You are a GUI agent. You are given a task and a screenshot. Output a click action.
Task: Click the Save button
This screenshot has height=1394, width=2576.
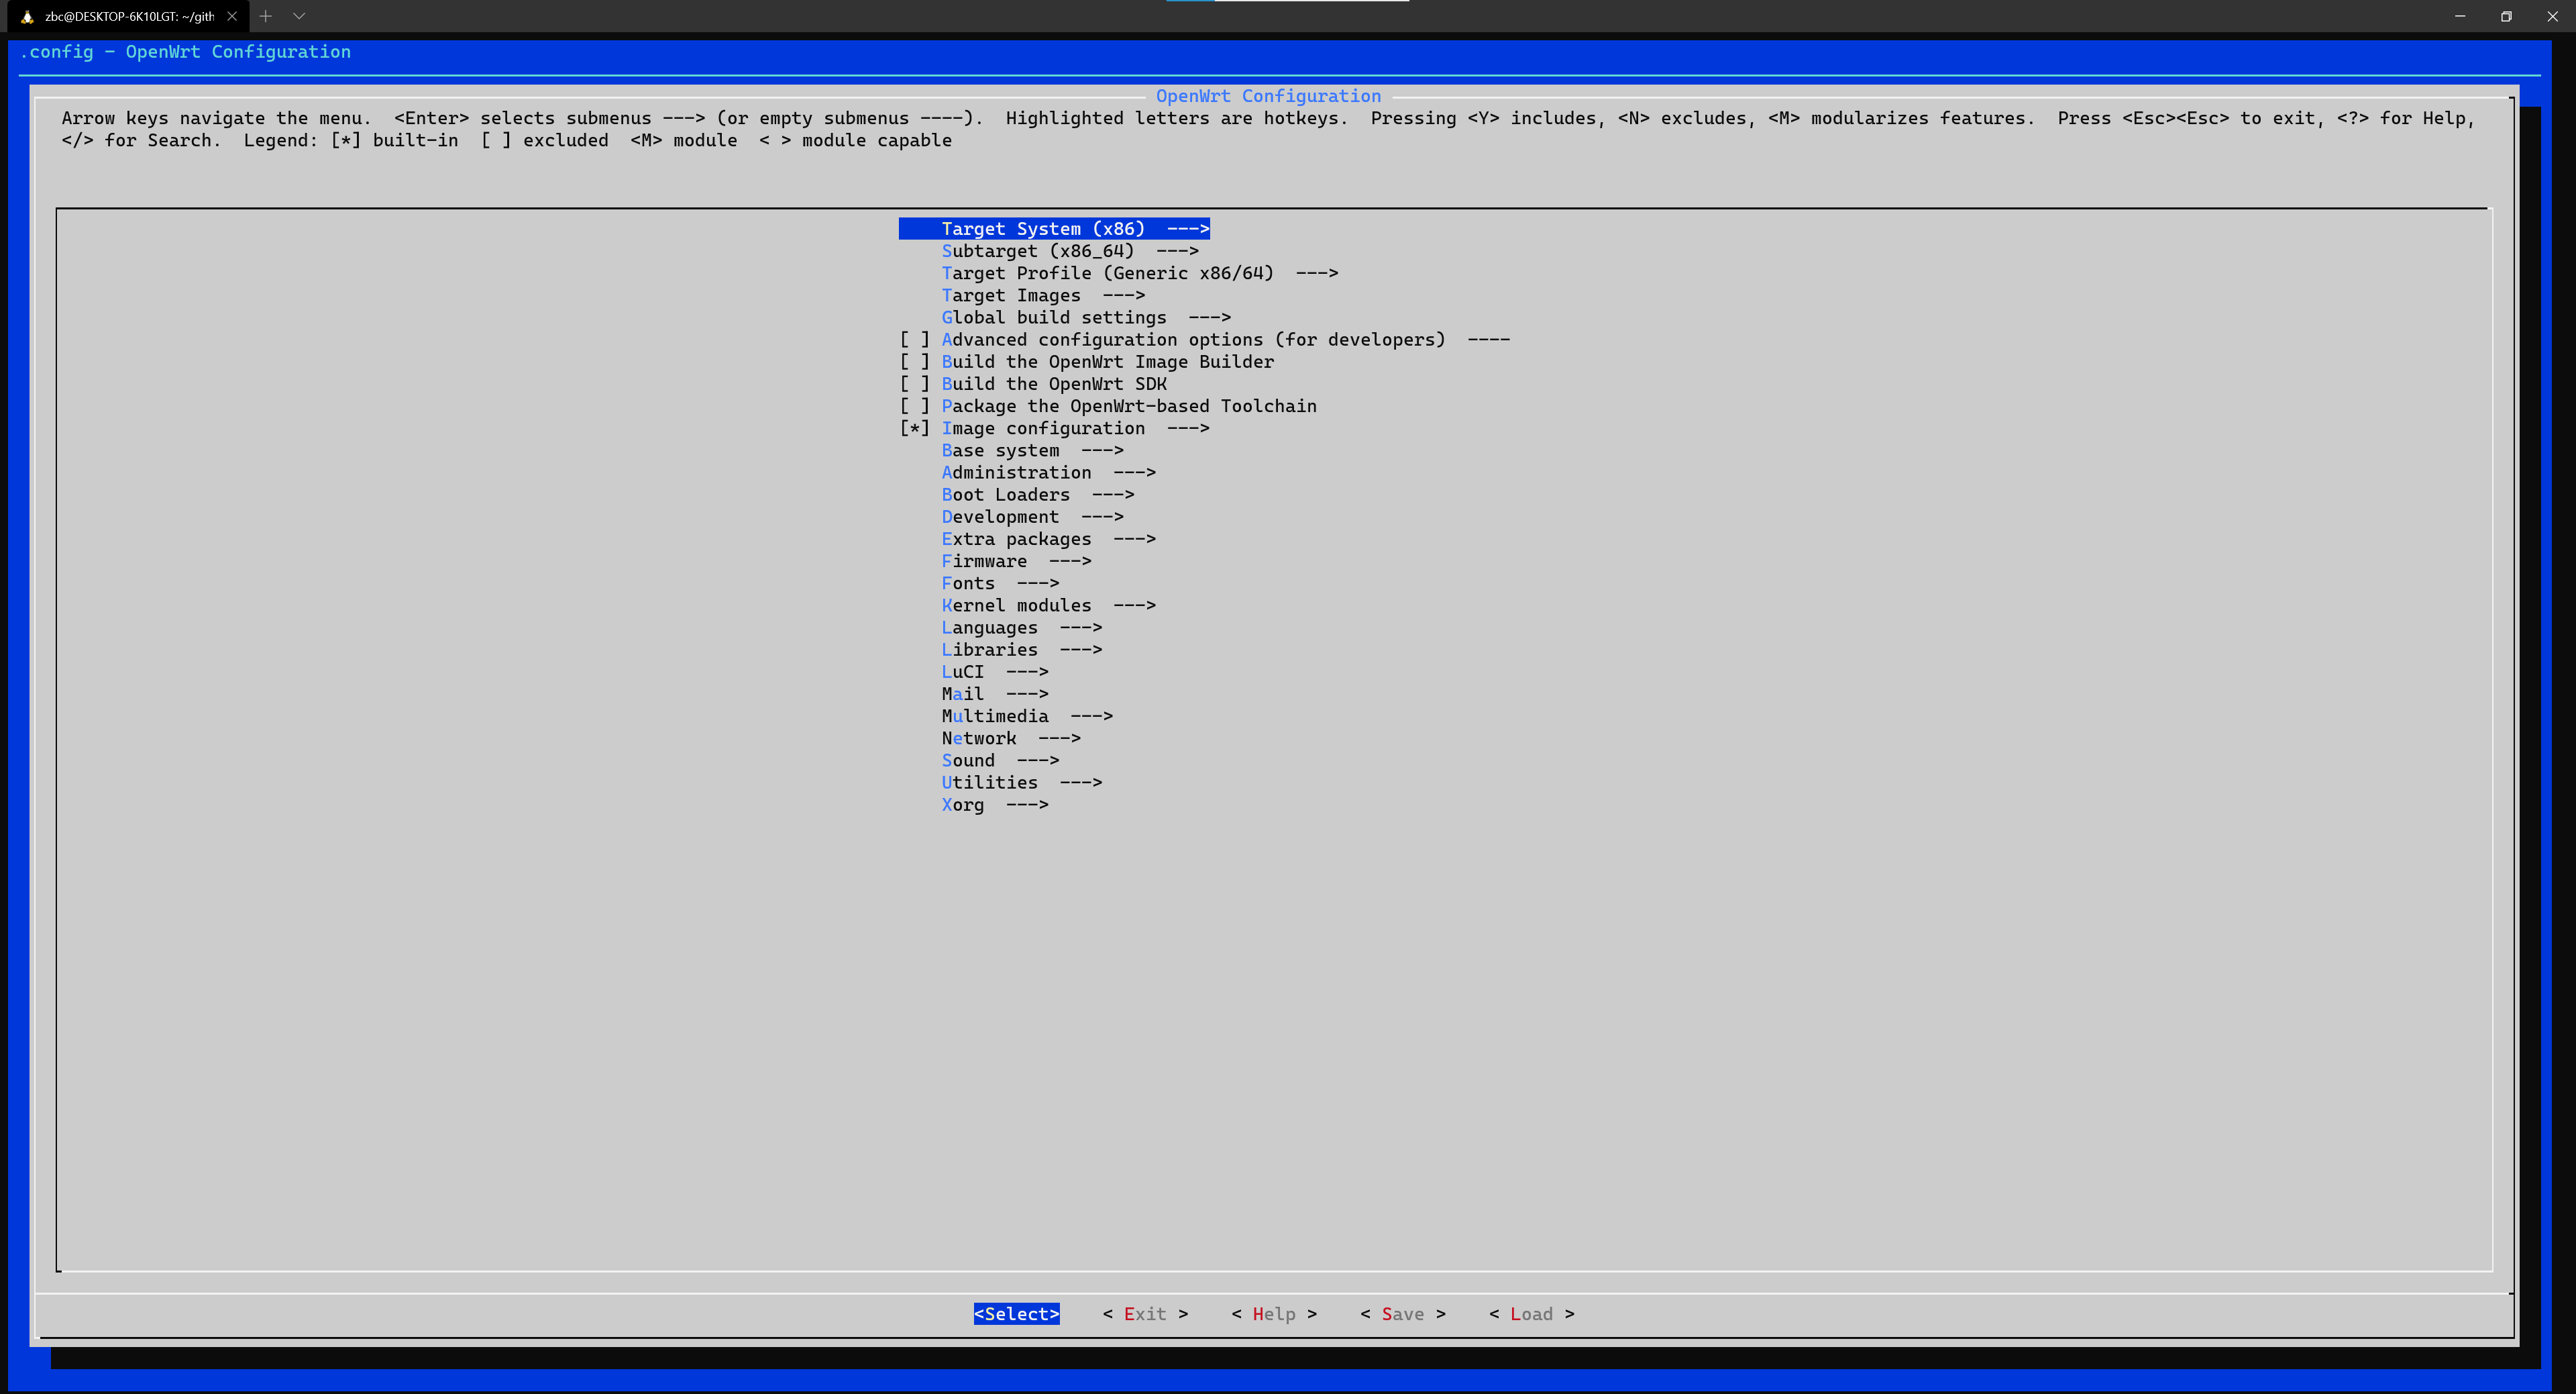point(1402,1314)
